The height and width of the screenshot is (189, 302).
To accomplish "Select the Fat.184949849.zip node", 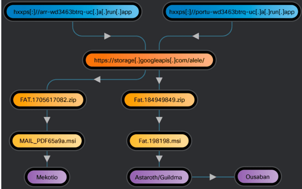I will 159,100.
